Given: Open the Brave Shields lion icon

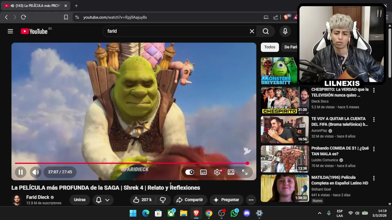Looking at the screenshot, I should click(x=286, y=17).
